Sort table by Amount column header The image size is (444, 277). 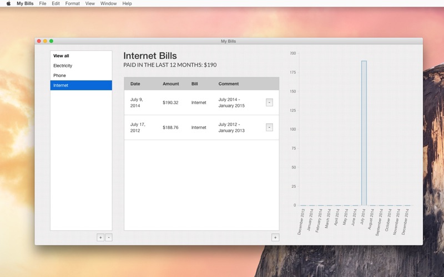171,84
